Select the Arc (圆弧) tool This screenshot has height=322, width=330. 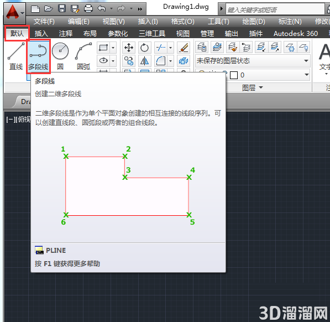click(83, 56)
